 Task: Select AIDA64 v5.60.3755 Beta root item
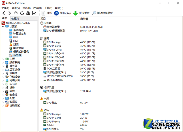click(16, 23)
